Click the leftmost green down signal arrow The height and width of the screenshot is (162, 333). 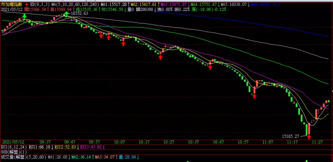pyautogui.click(x=24, y=16)
